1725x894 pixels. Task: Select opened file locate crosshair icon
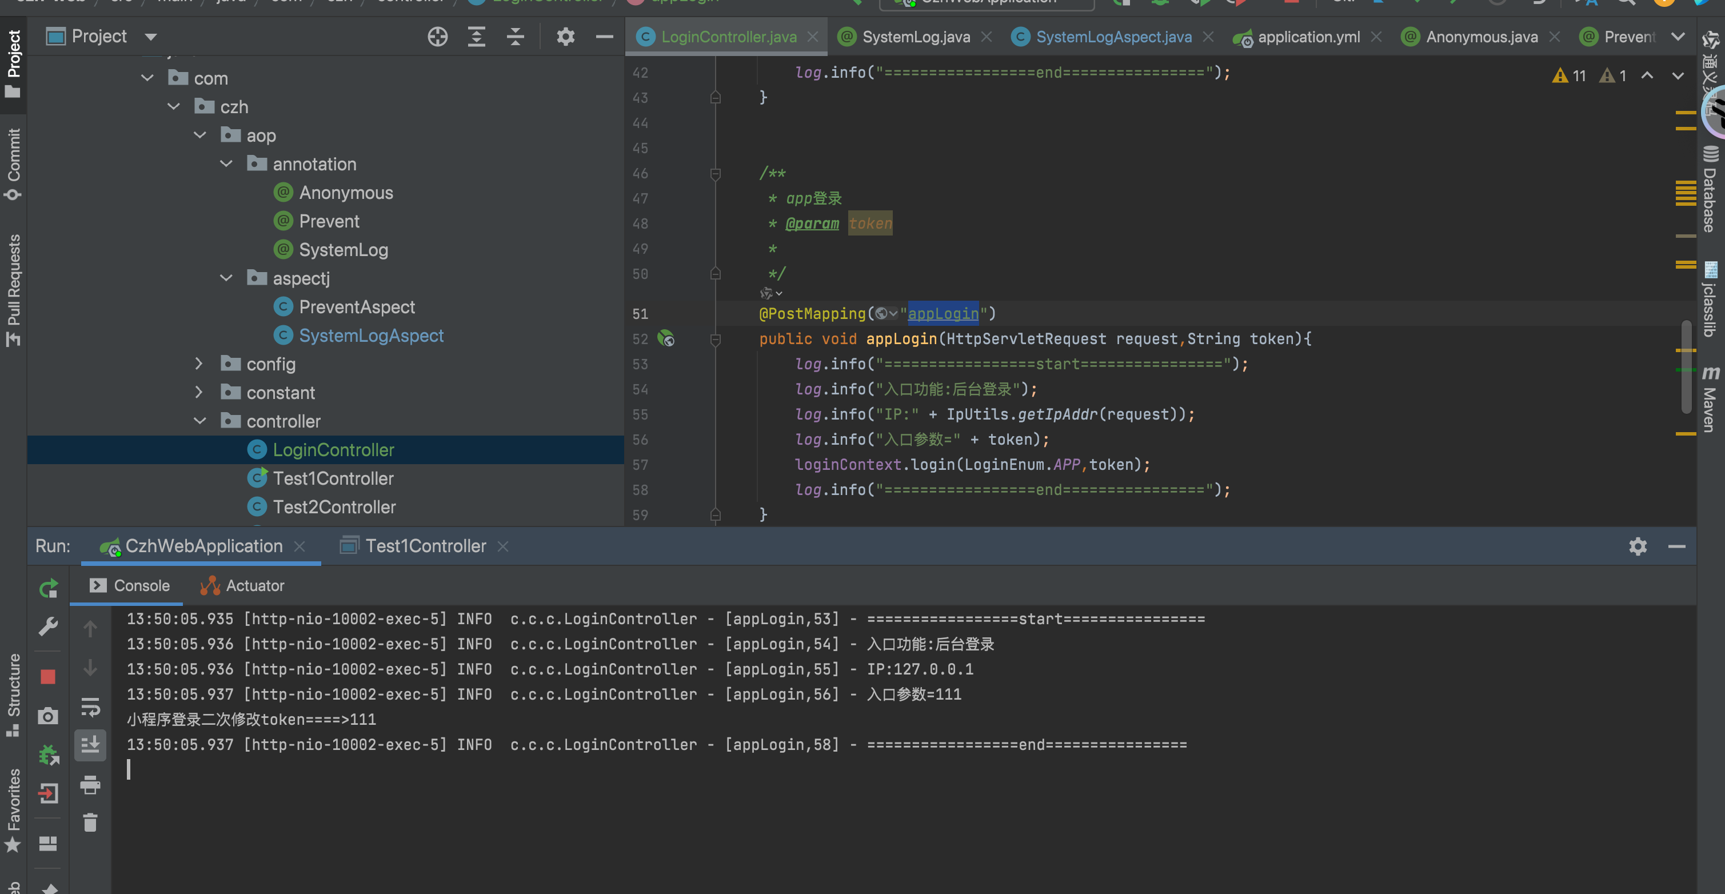(x=437, y=37)
